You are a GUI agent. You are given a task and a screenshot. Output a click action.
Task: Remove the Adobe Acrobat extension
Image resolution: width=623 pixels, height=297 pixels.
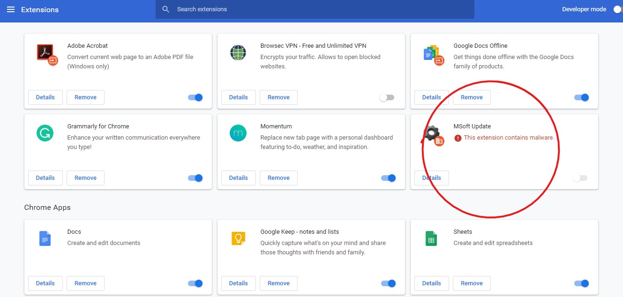85,97
